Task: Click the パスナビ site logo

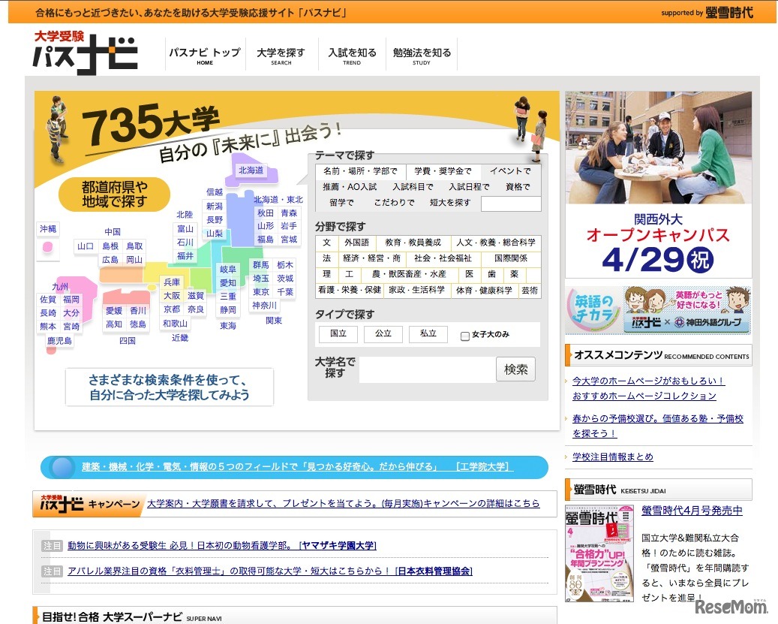Action: (x=83, y=53)
